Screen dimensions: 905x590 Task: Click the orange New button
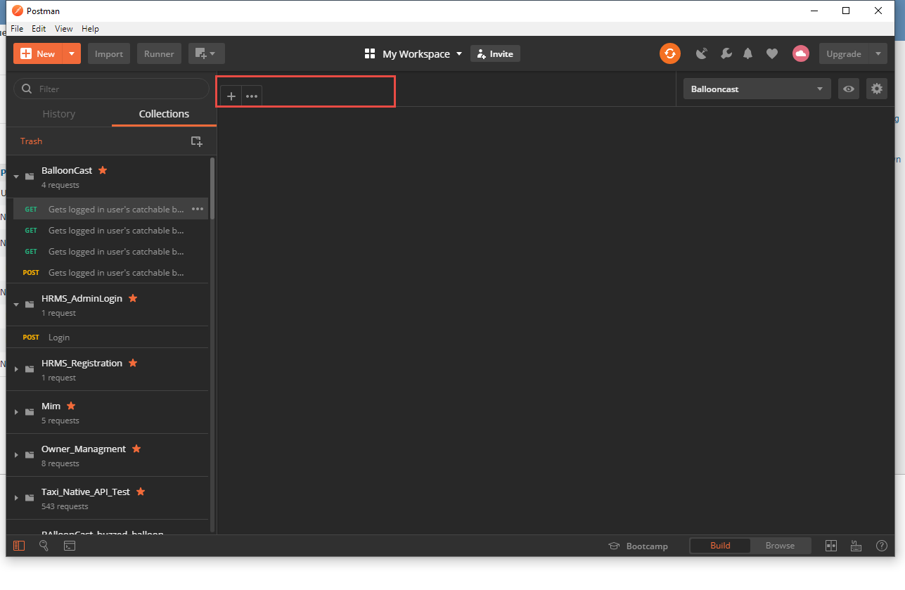coord(39,53)
